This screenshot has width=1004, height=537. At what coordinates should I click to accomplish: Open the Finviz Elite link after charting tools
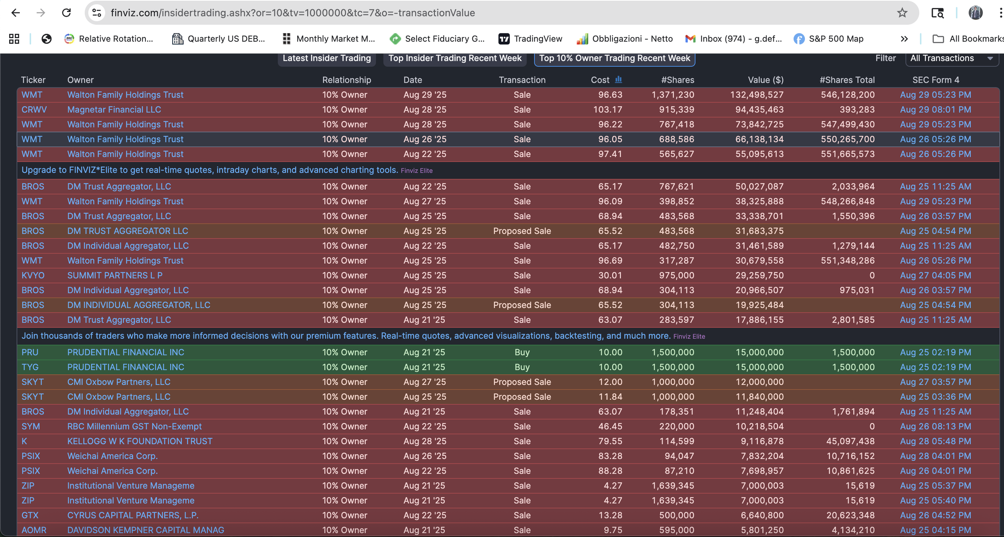[416, 171]
